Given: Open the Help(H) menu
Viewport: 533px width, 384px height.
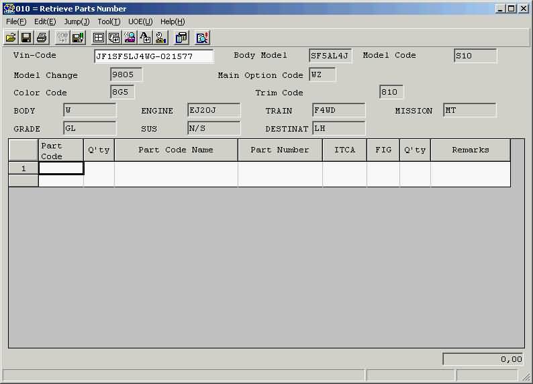Looking at the screenshot, I should pyautogui.click(x=173, y=21).
